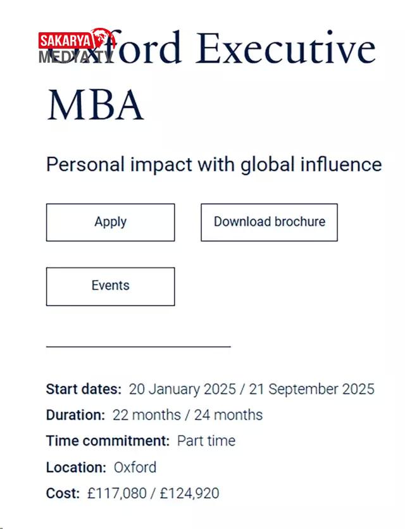This screenshot has width=405, height=529.
Task: Click the word Executive in the heading
Action: point(285,49)
